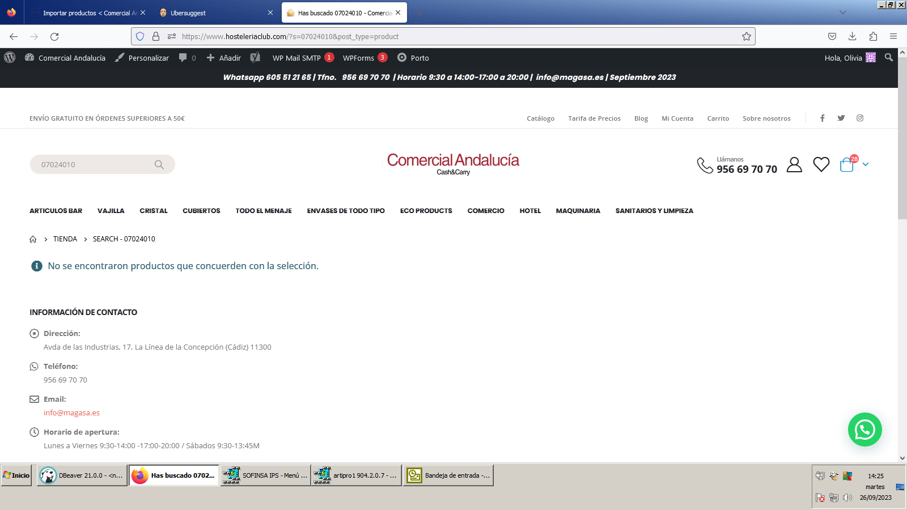Viewport: 907px width, 510px height.
Task: Open list all tabs dropdown
Action: 843,12
